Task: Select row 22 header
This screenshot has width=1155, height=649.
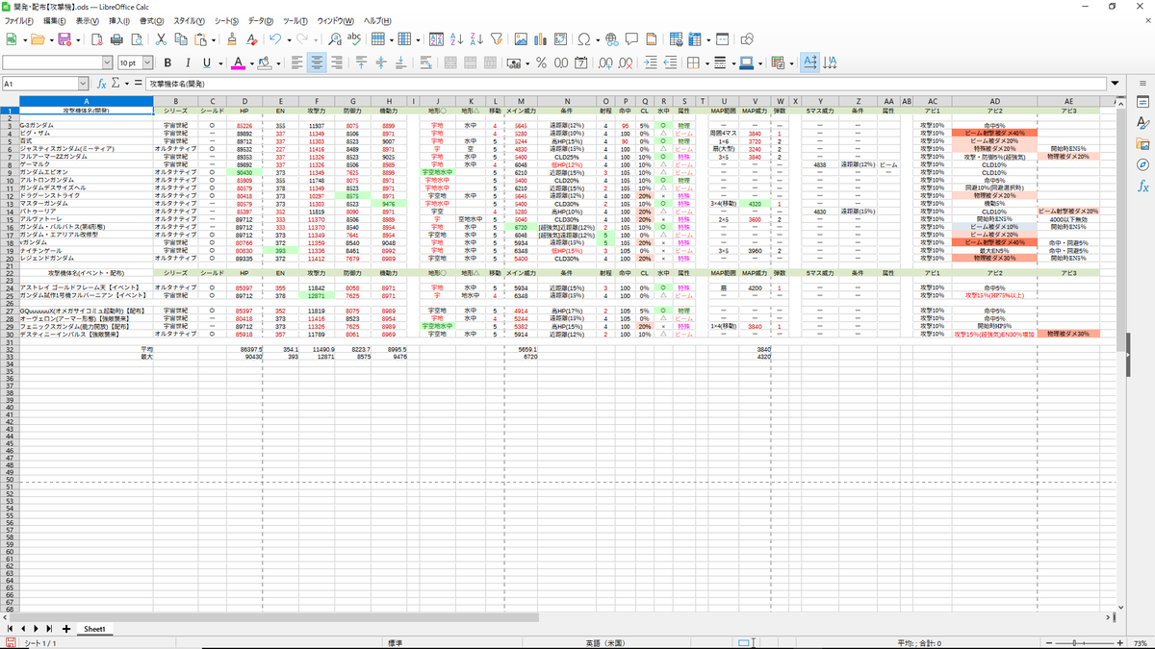Action: tap(9, 273)
